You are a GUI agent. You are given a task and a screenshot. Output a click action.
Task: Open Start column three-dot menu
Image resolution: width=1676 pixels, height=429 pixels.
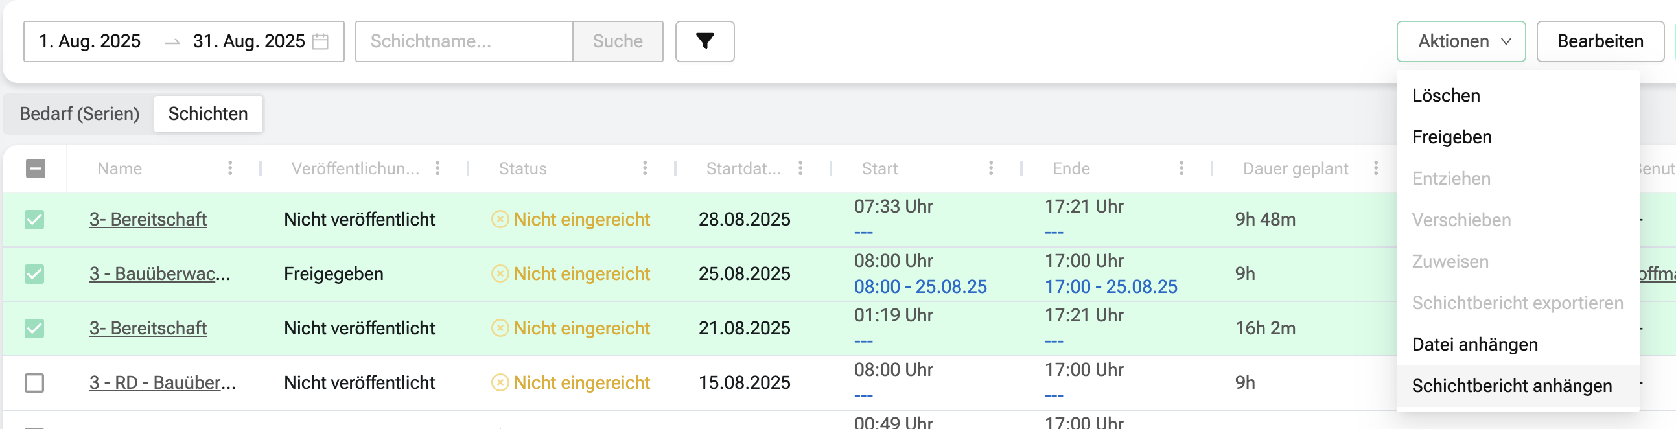pyautogui.click(x=990, y=168)
